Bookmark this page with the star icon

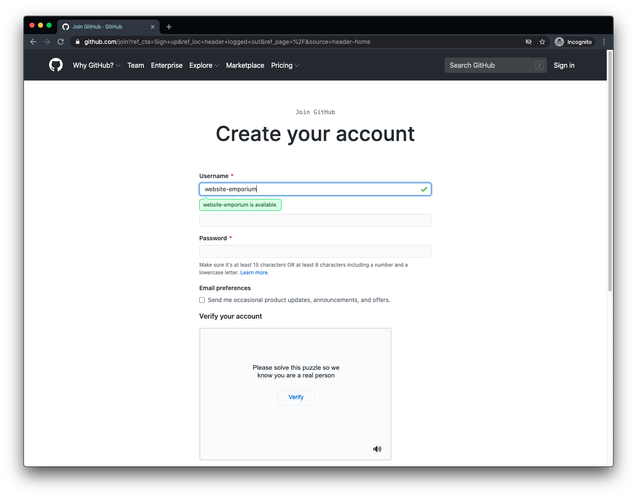[542, 42]
